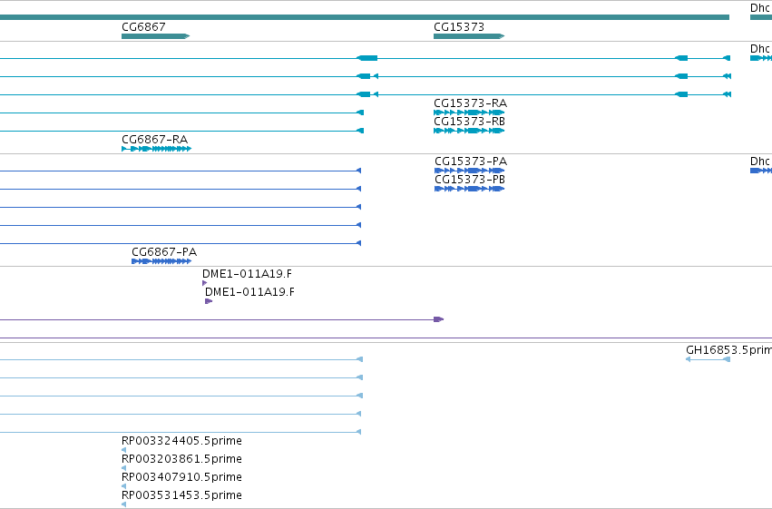Click transcript CG15373-RA
Viewport: 772px width, 509px height.
click(469, 113)
